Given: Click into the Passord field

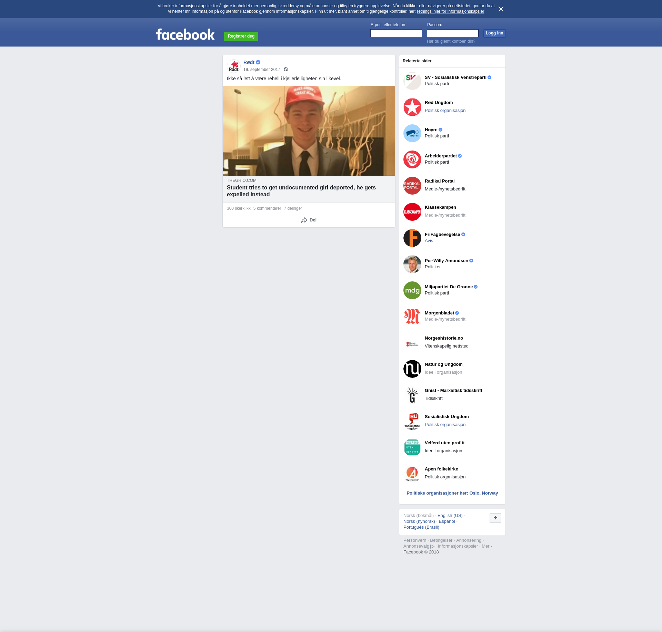Looking at the screenshot, I should pos(452,33).
